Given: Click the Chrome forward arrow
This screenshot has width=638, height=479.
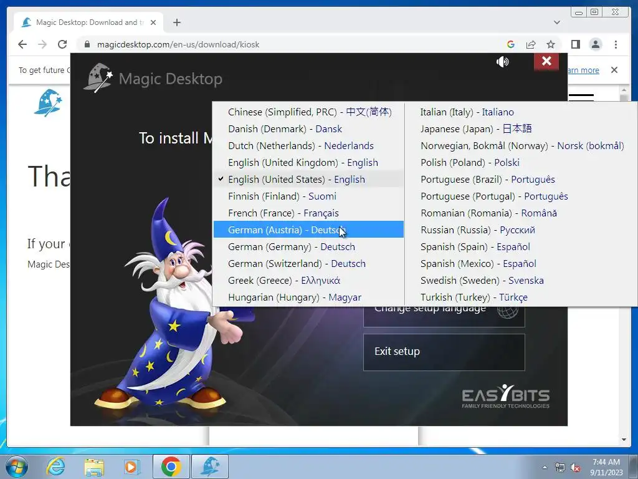Looking at the screenshot, I should pyautogui.click(x=42, y=44).
